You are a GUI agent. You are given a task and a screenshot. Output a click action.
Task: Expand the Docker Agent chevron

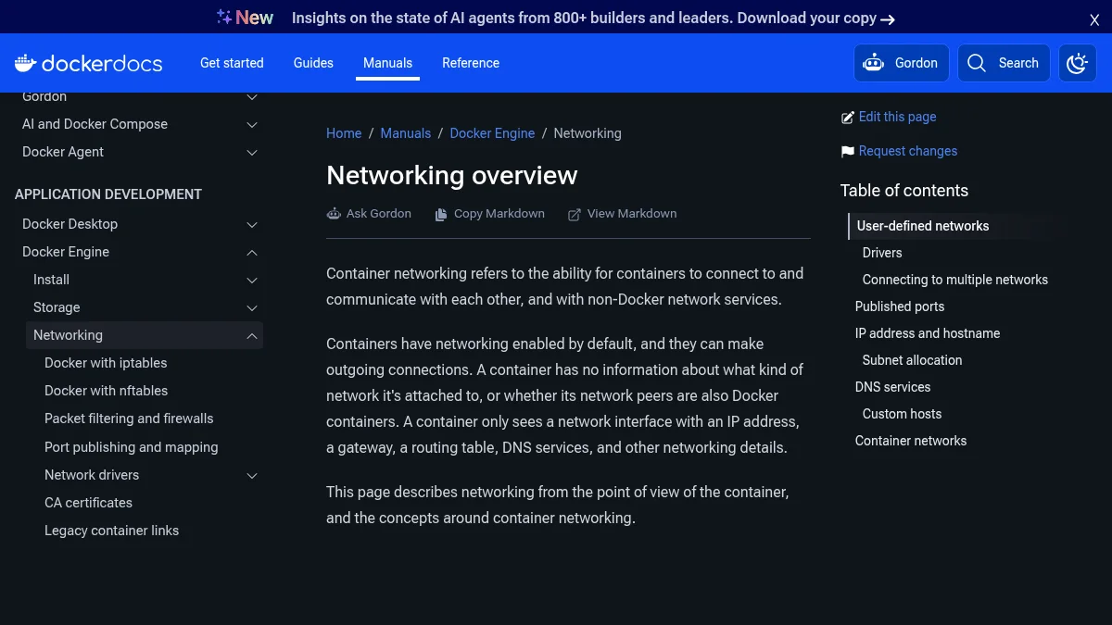coord(252,152)
